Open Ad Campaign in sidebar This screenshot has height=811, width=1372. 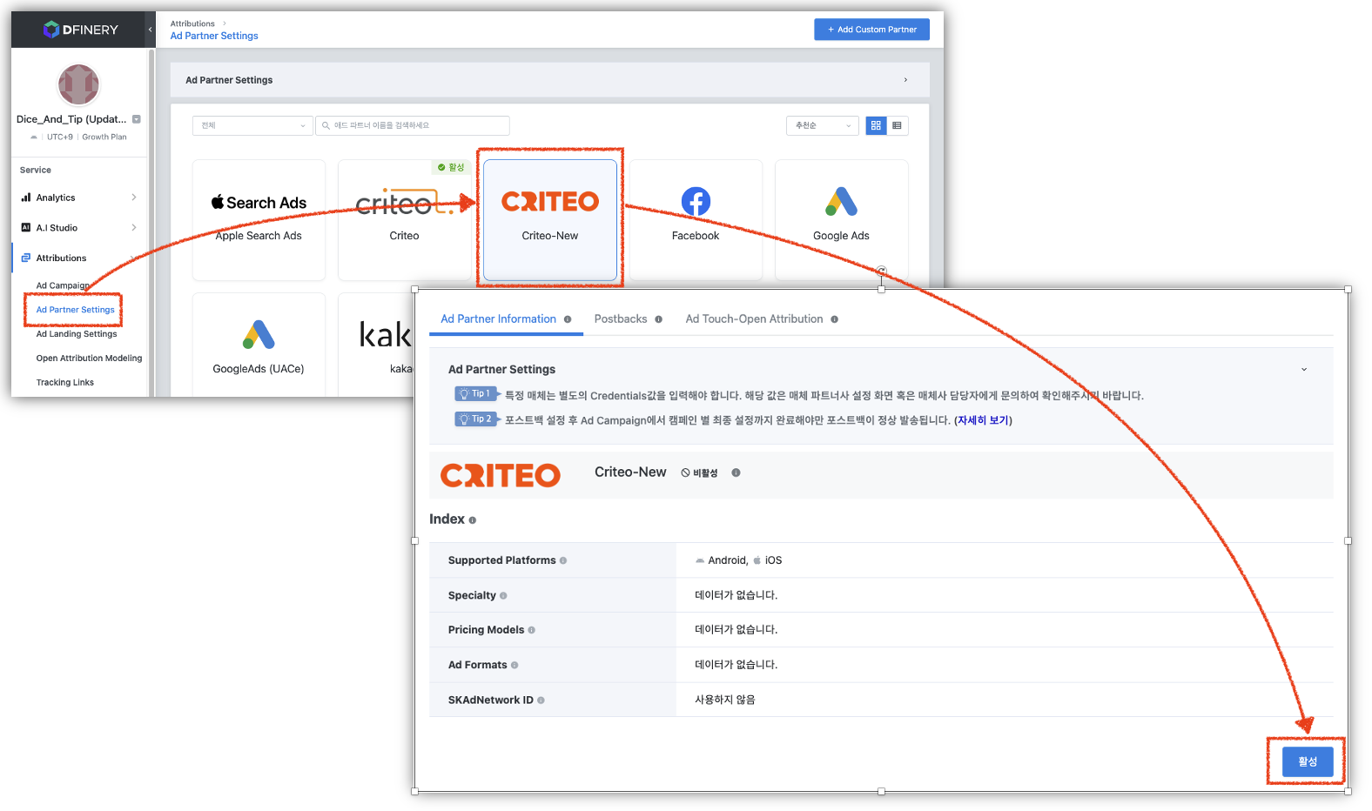click(x=62, y=285)
